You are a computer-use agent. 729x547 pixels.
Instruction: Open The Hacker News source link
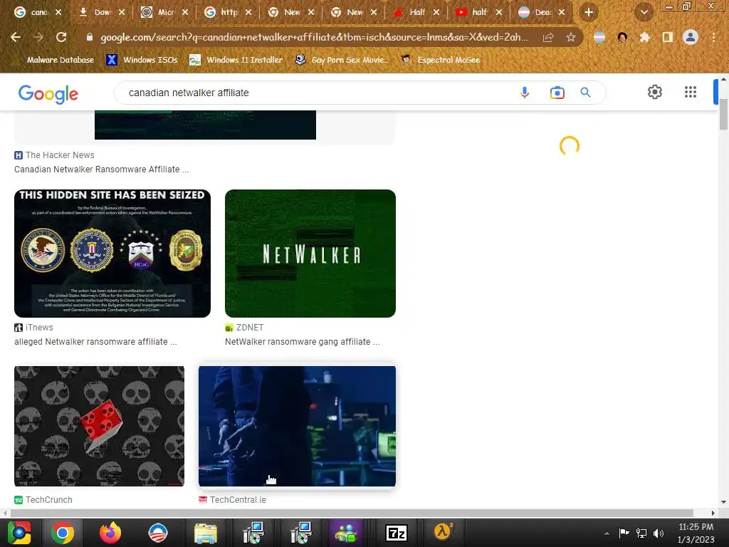54,155
